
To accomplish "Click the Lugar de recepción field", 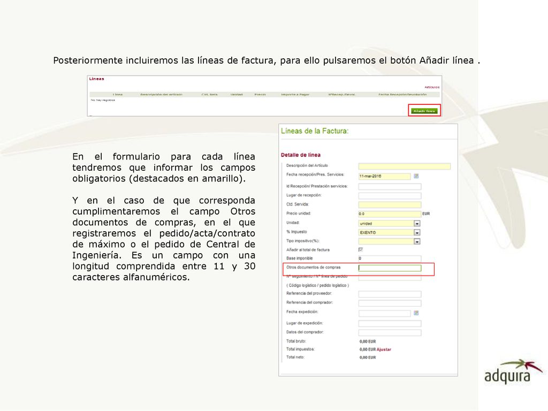I will (x=390, y=196).
